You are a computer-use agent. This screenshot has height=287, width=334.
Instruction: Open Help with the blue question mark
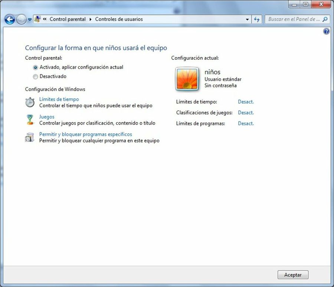[x=326, y=32]
